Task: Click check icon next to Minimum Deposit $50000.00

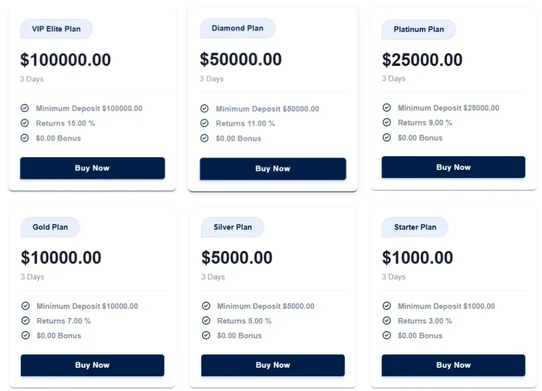Action: point(204,109)
